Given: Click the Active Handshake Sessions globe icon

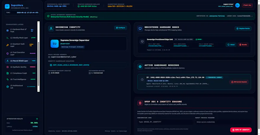Looking at the screenshot, I should (x=140, y=67).
